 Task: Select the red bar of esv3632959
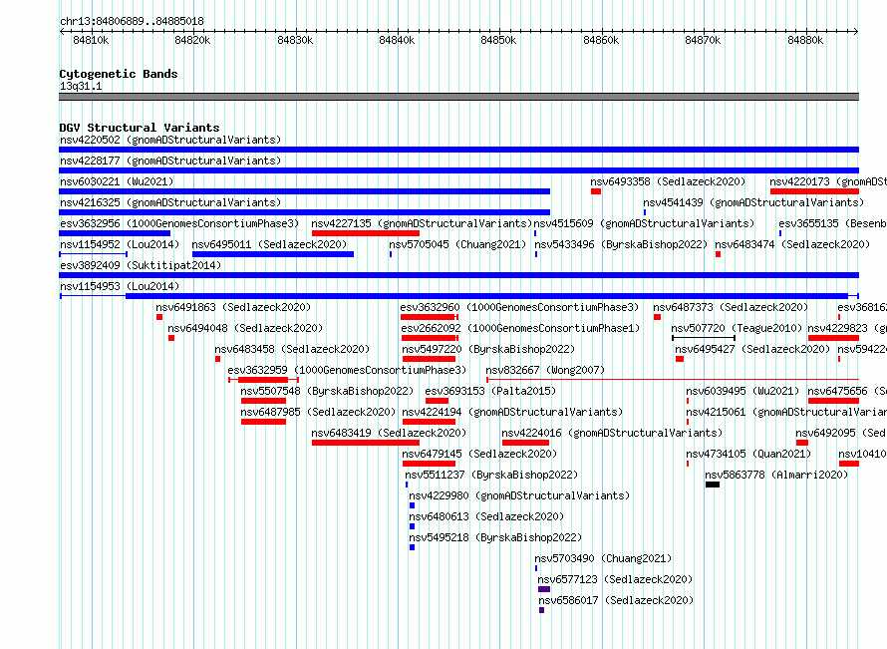[263, 380]
